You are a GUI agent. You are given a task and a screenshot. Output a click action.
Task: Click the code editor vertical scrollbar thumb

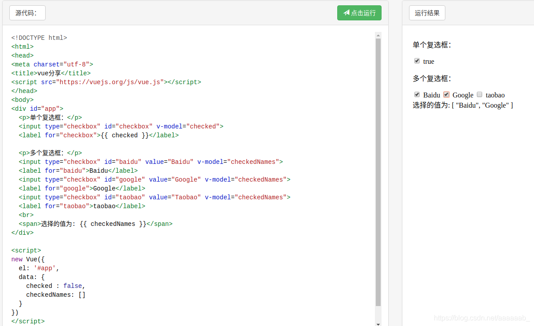(378, 173)
